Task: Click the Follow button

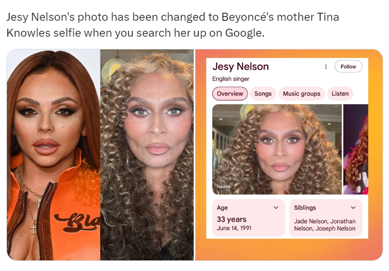Action: click(x=348, y=66)
